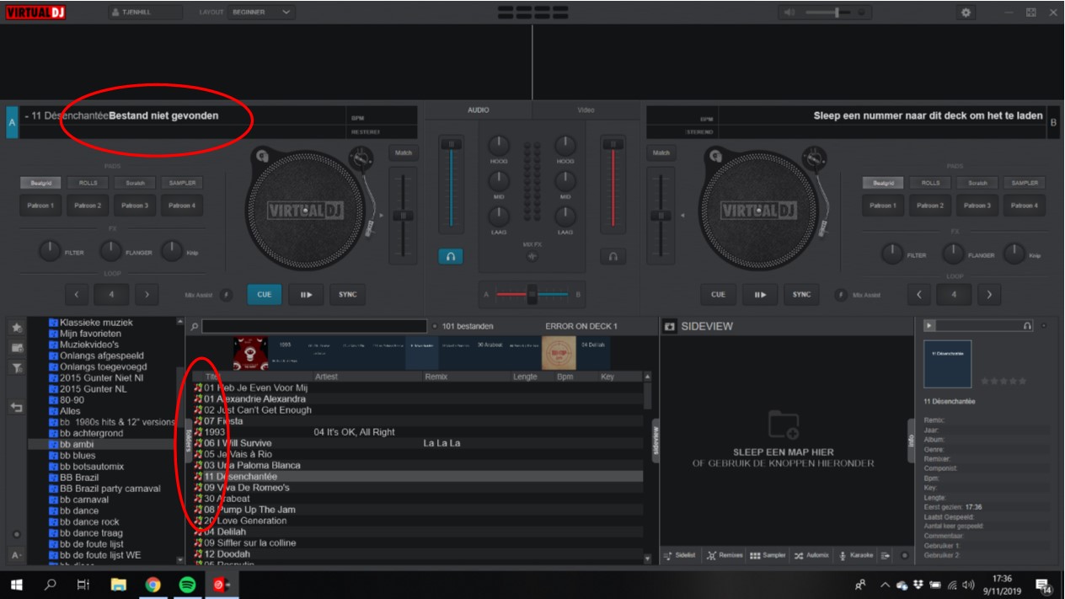Image resolution: width=1065 pixels, height=599 pixels.
Task: Toggle SYNC on deck A
Action: coord(347,295)
